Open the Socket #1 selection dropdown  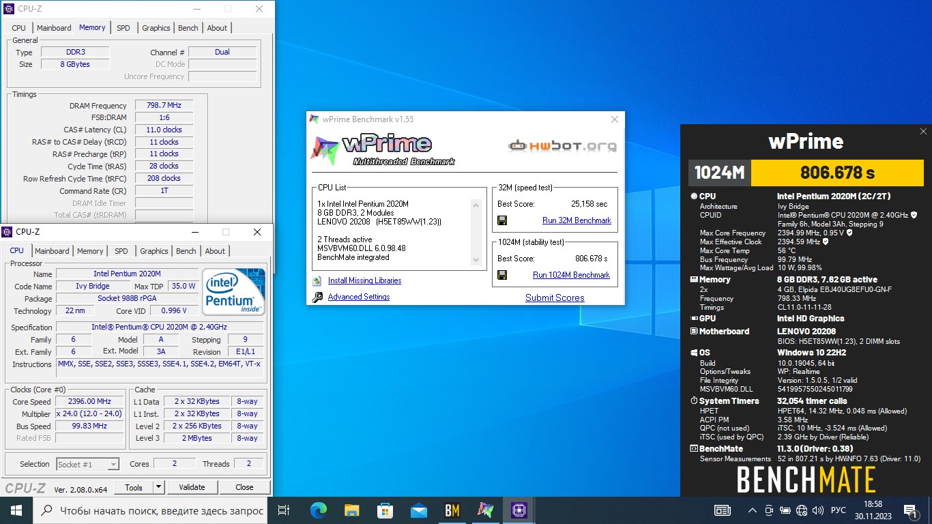88,464
